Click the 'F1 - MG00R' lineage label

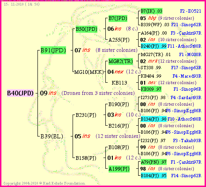[x=190, y=55]
